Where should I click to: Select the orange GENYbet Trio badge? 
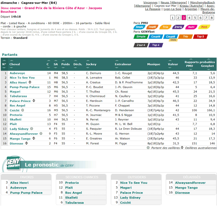(x=185, y=37)
